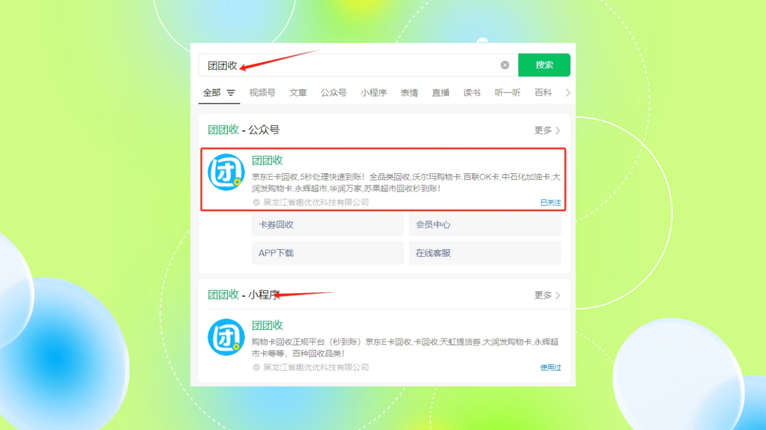
Task: Click 黑龙江省趣优优科技有限公司 under the mini program
Action: tap(316, 367)
